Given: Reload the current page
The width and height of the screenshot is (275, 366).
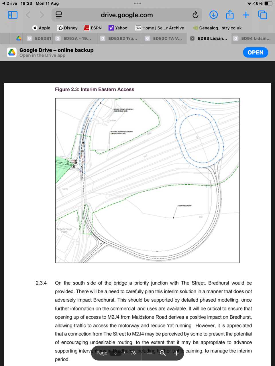Looking at the screenshot, I should 195,15.
